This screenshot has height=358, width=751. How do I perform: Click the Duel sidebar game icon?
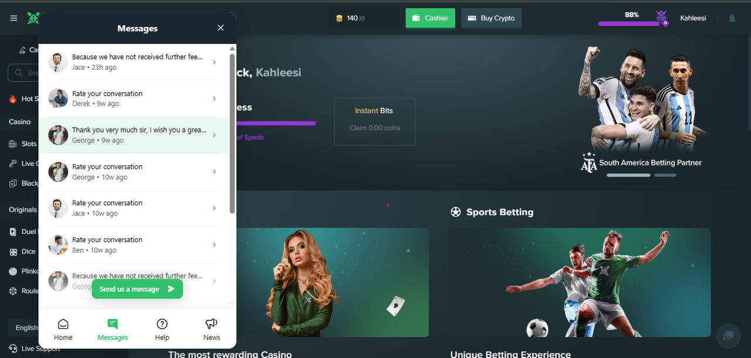13,231
